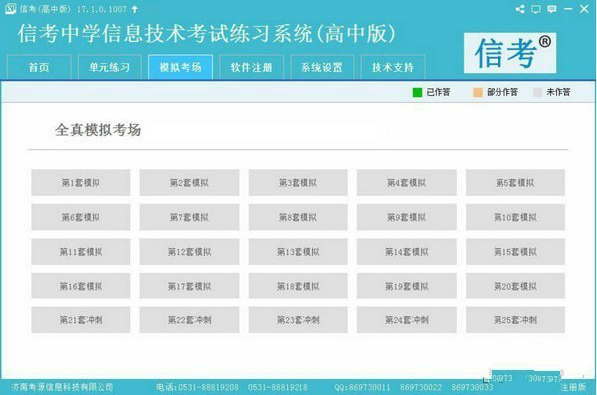Launch 第3套模拟 exam

[298, 183]
